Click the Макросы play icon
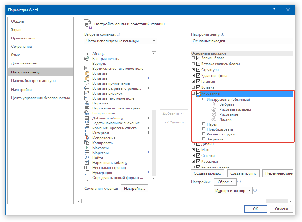Viewport: 302px width, 222px height. click(87, 148)
